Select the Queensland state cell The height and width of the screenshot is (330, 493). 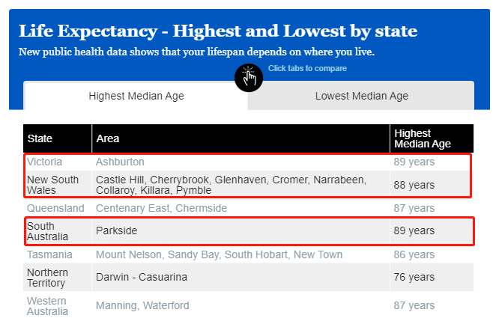55,208
